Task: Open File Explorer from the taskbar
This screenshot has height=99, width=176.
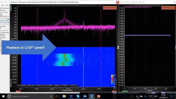Action: tap(64, 96)
